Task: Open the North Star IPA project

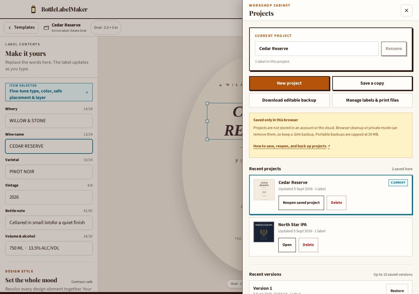Action: pyautogui.click(x=287, y=245)
